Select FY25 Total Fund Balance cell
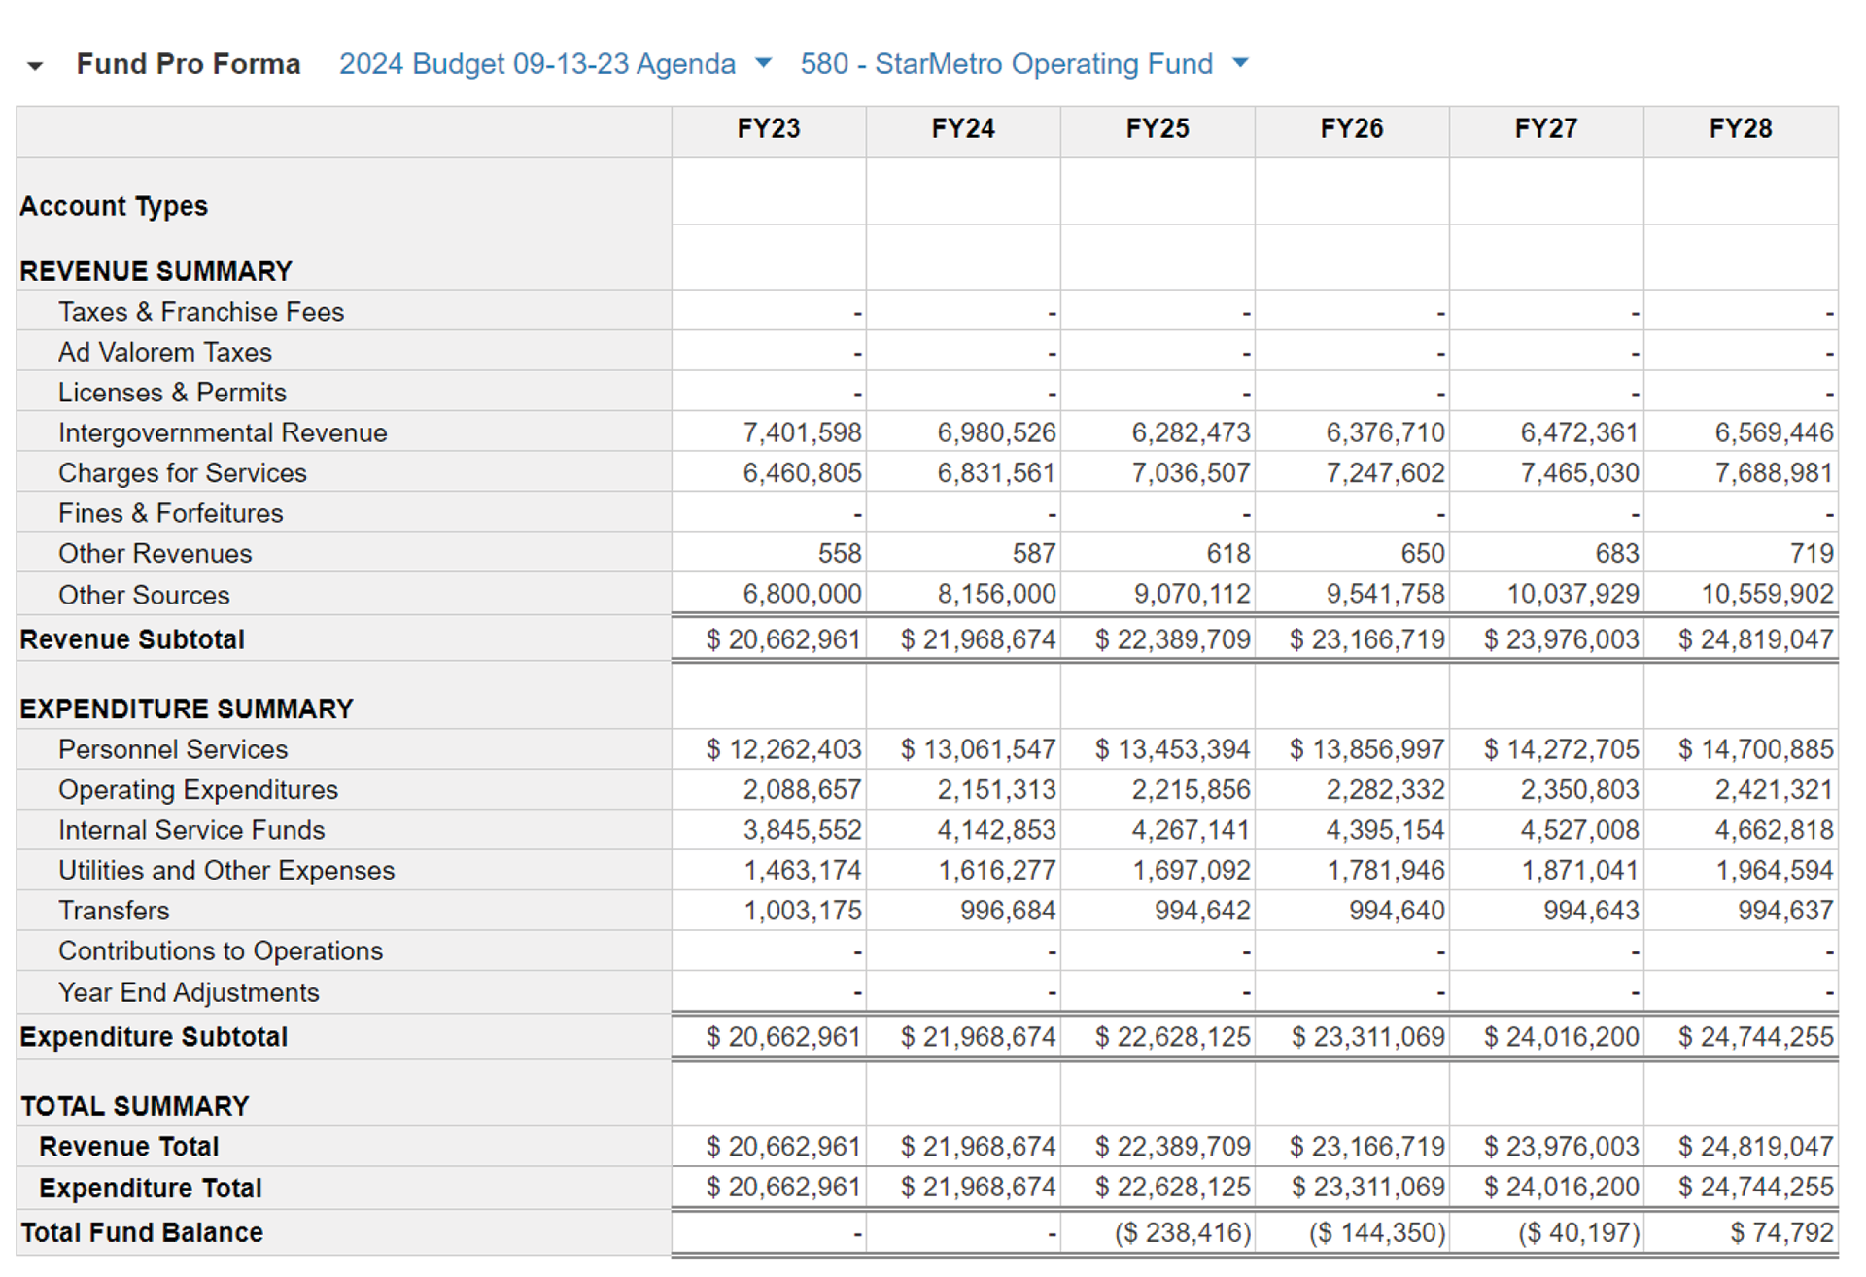 pos(1182,1232)
